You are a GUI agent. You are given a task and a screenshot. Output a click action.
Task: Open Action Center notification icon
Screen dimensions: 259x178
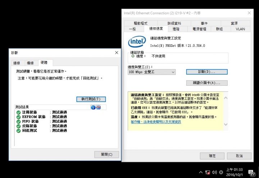251,173
